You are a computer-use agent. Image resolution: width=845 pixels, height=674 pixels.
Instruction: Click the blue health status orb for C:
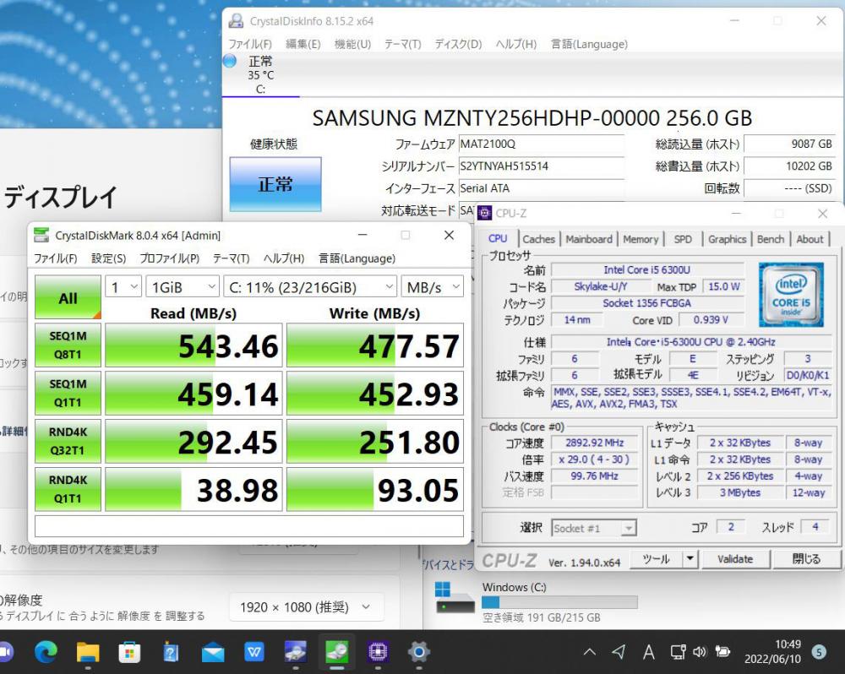[x=230, y=61]
